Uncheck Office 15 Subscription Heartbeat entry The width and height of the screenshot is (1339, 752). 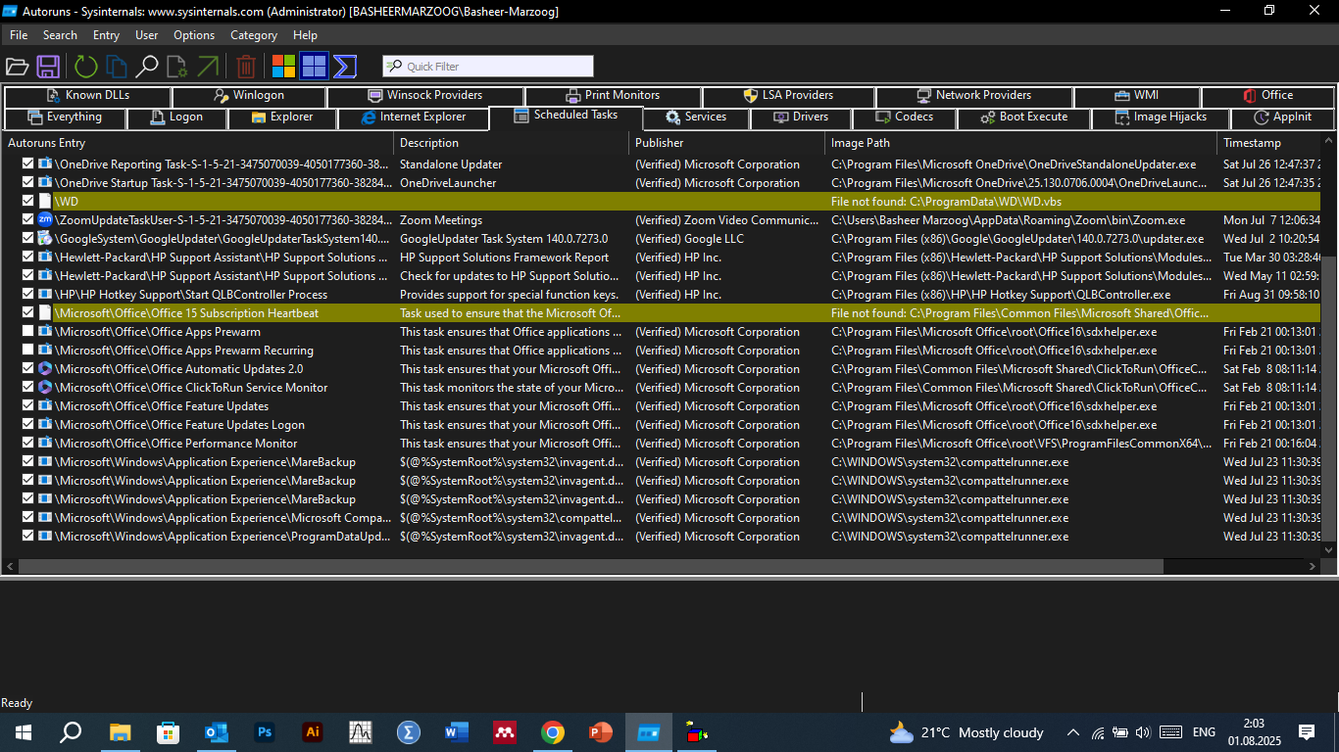pos(28,313)
